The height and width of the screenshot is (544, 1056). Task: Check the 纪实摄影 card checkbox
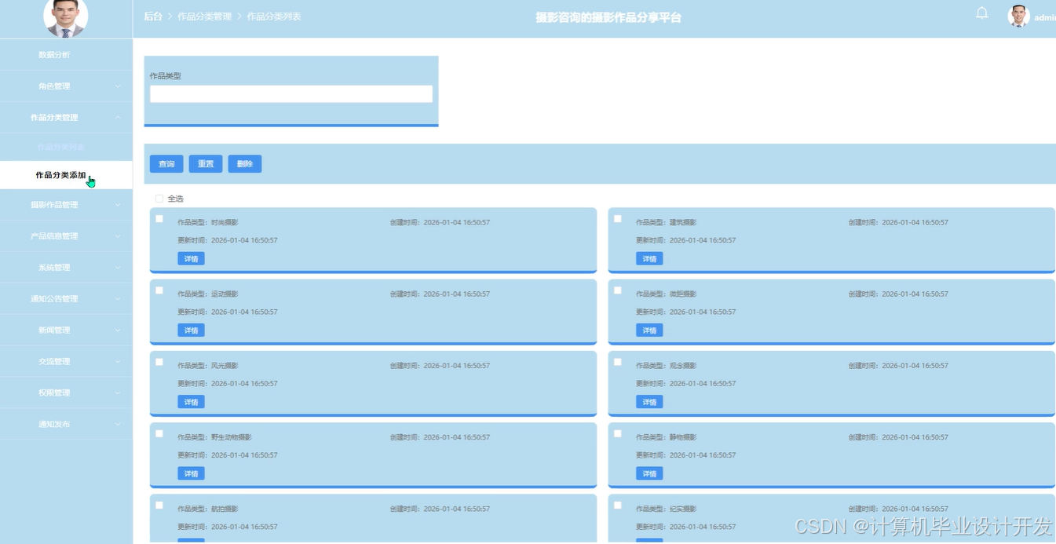click(x=618, y=505)
